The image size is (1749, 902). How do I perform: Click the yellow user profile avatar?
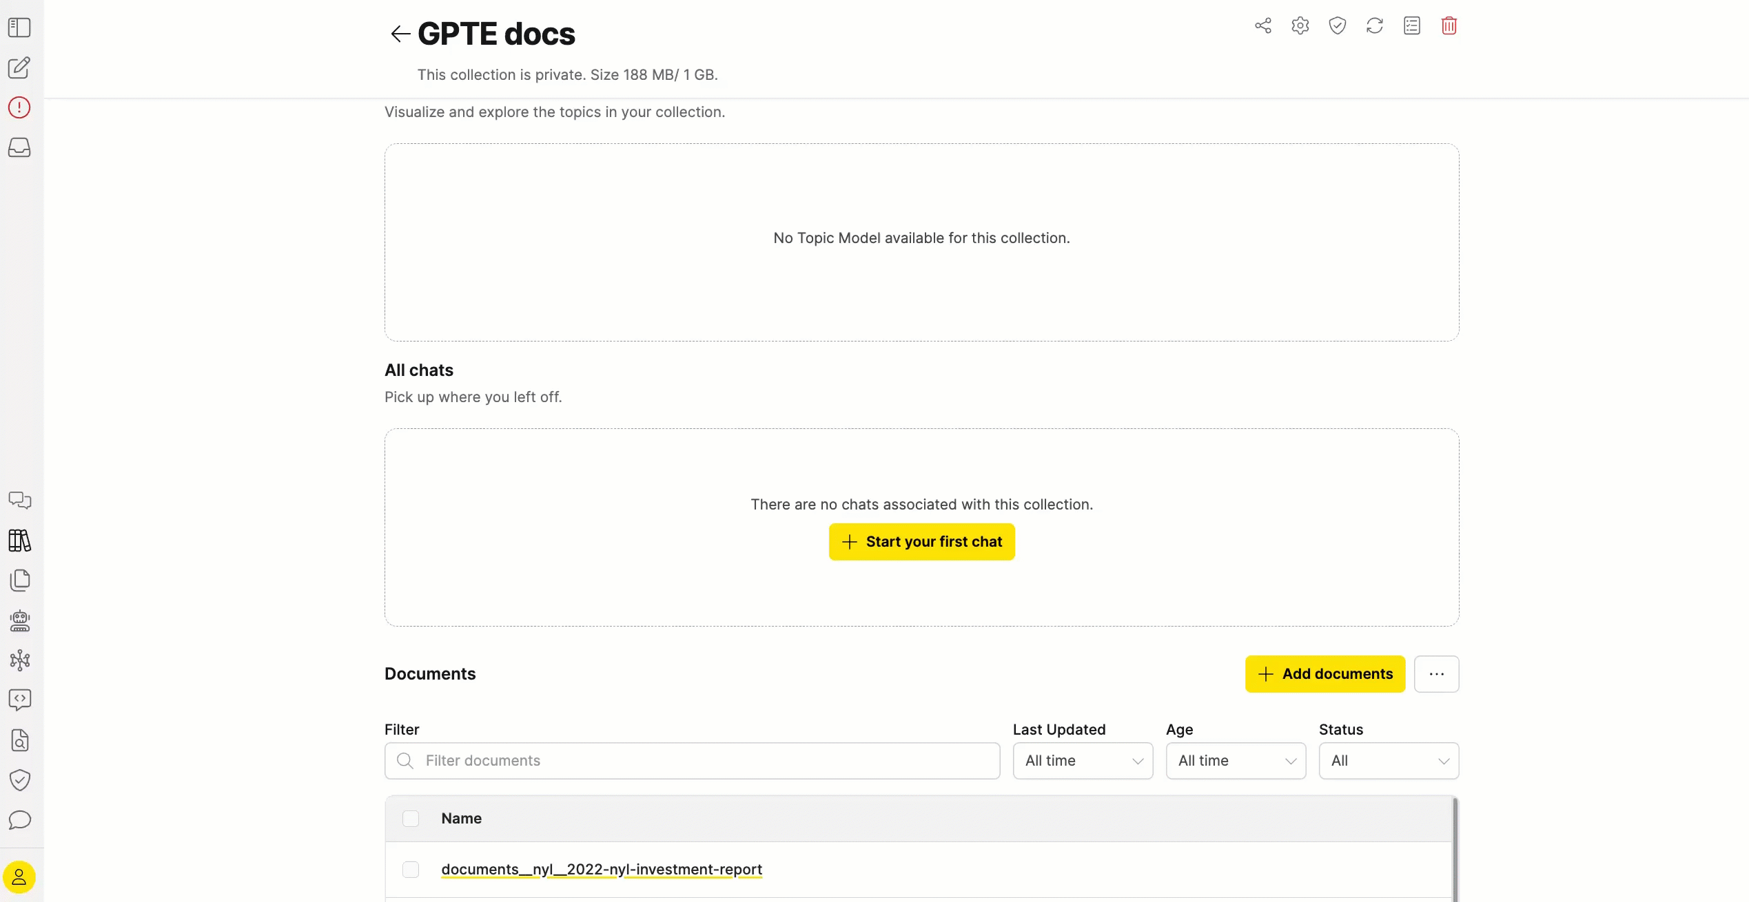tap(19, 877)
